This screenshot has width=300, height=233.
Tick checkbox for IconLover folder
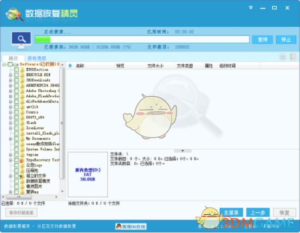[16, 128]
